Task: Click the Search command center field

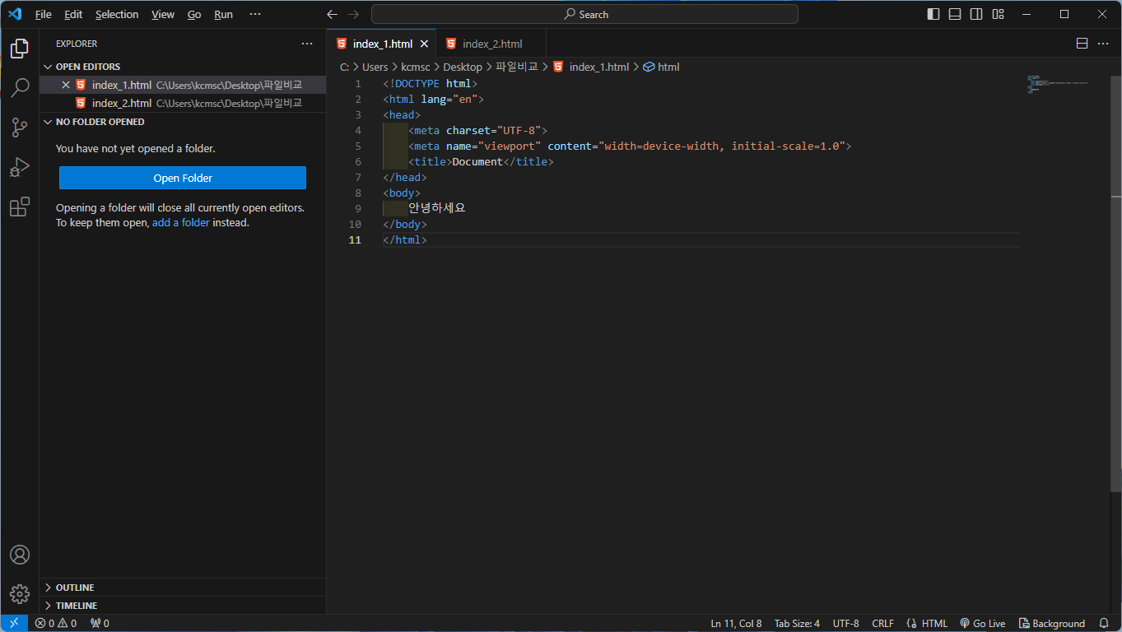Action: (584, 14)
